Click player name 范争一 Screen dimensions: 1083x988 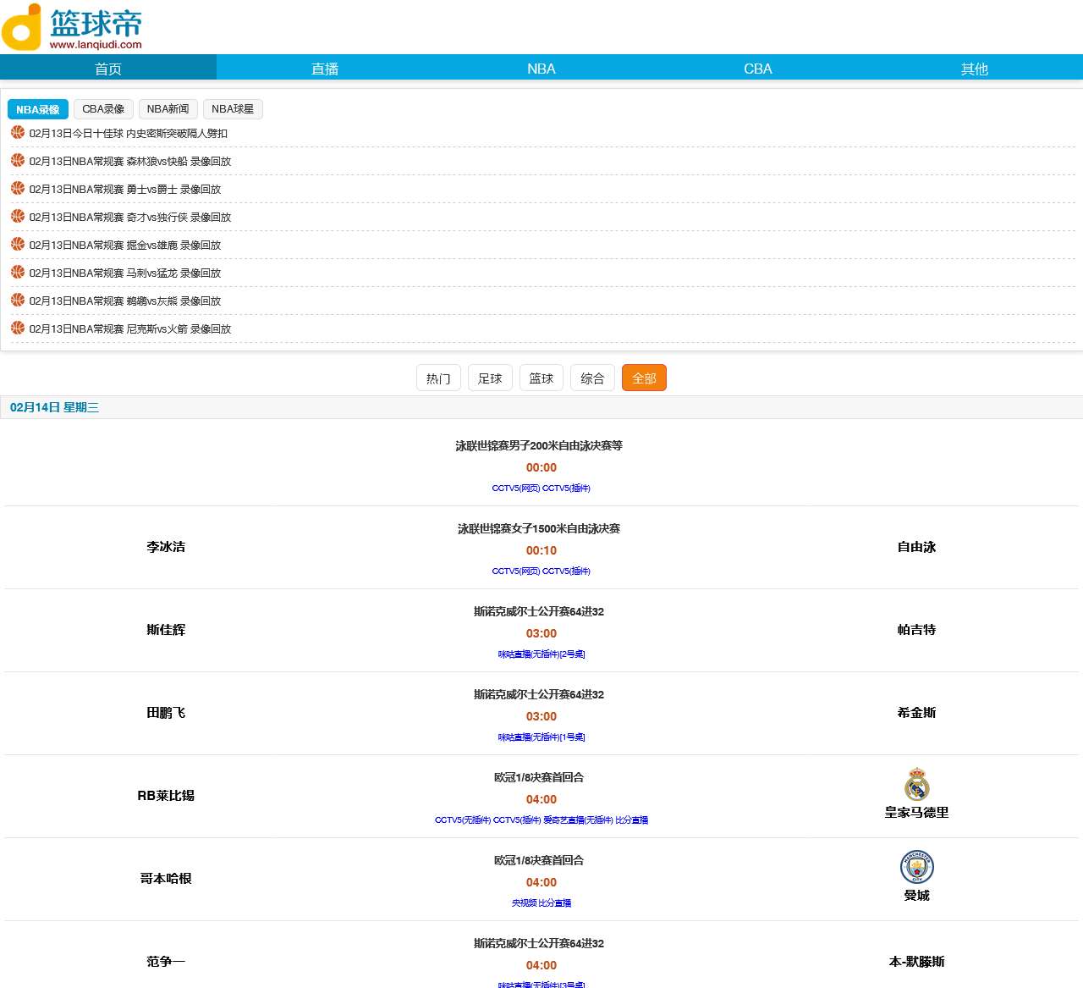166,961
